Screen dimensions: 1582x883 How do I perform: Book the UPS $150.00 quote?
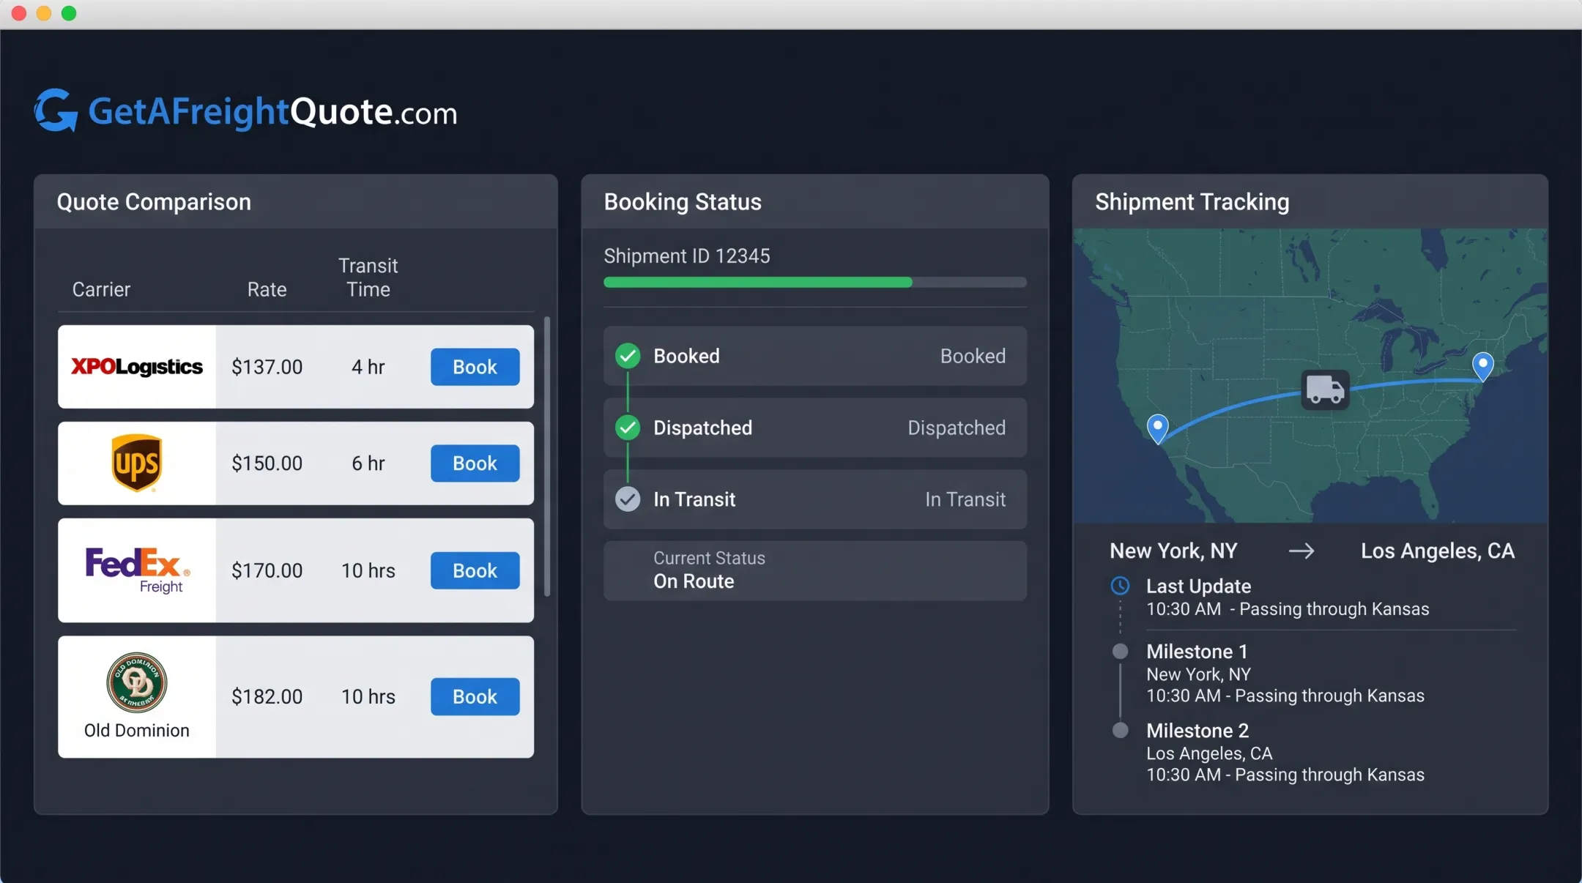click(x=475, y=463)
